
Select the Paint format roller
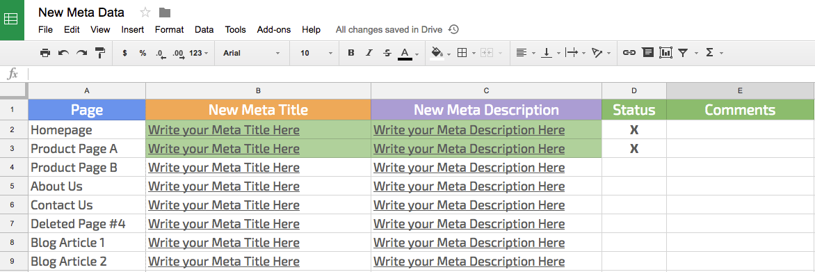pyautogui.click(x=100, y=53)
